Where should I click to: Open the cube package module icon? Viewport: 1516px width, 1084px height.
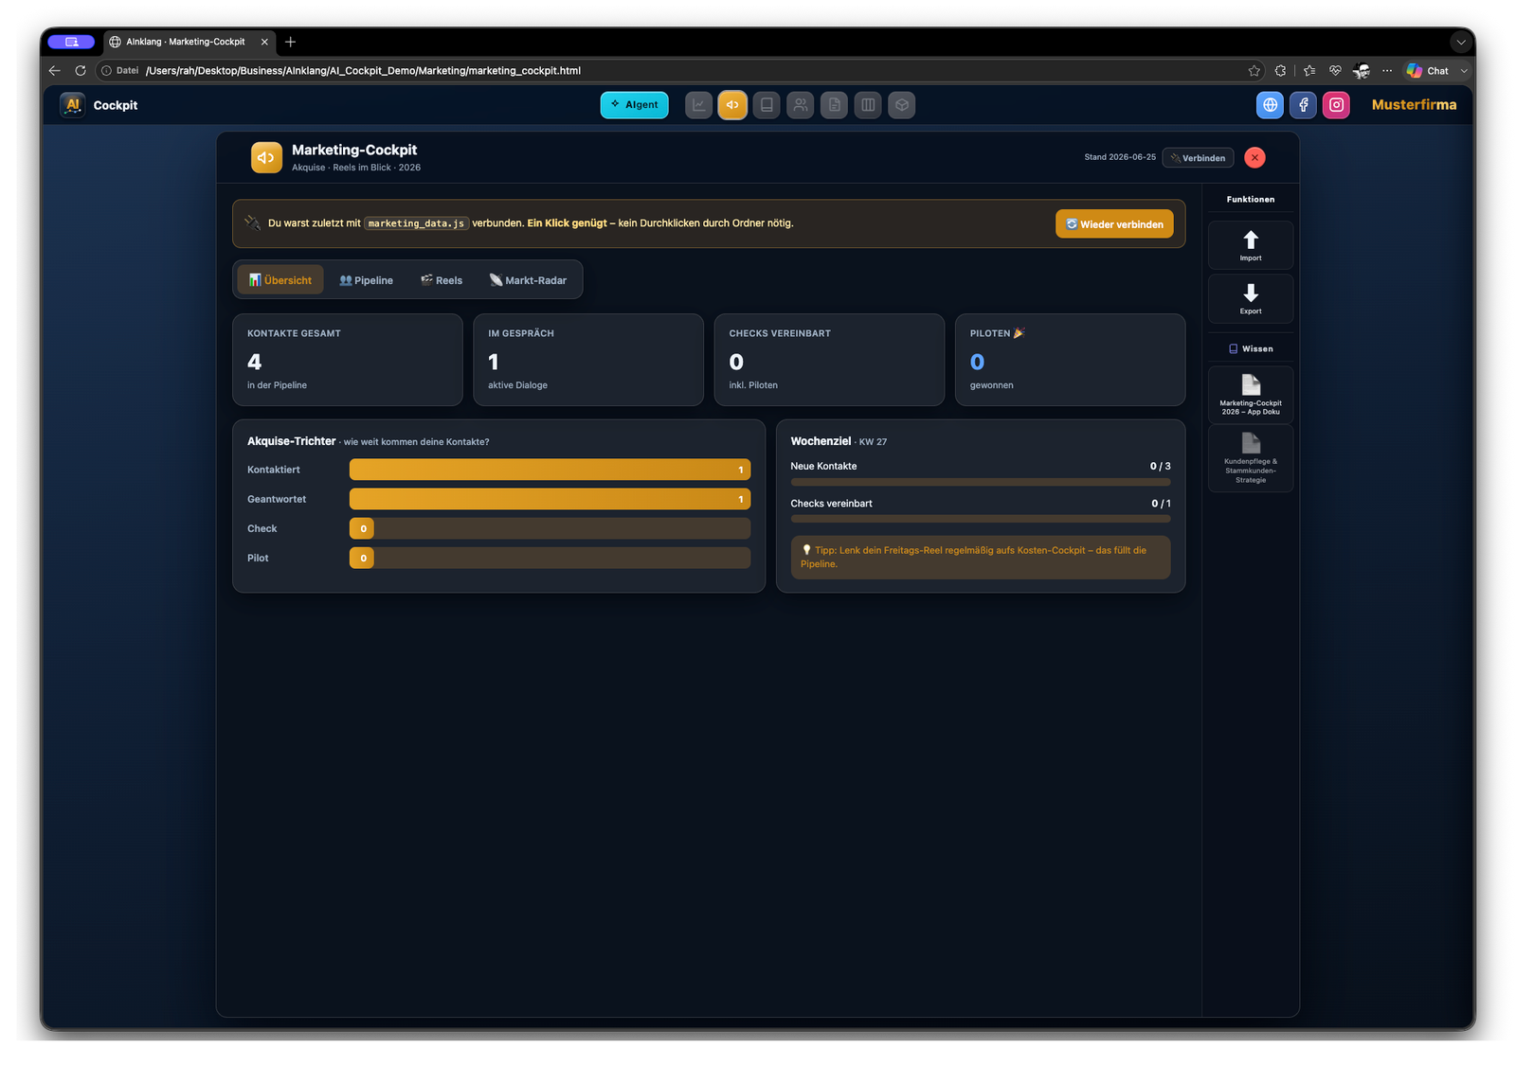pyautogui.click(x=902, y=105)
